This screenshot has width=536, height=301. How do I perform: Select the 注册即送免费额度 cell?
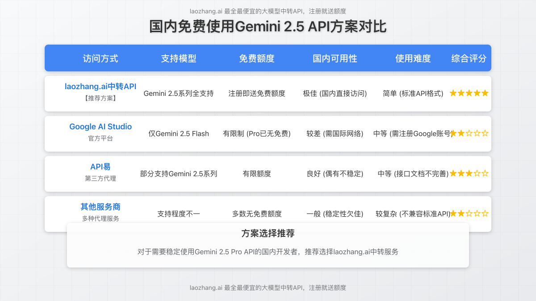(x=257, y=94)
